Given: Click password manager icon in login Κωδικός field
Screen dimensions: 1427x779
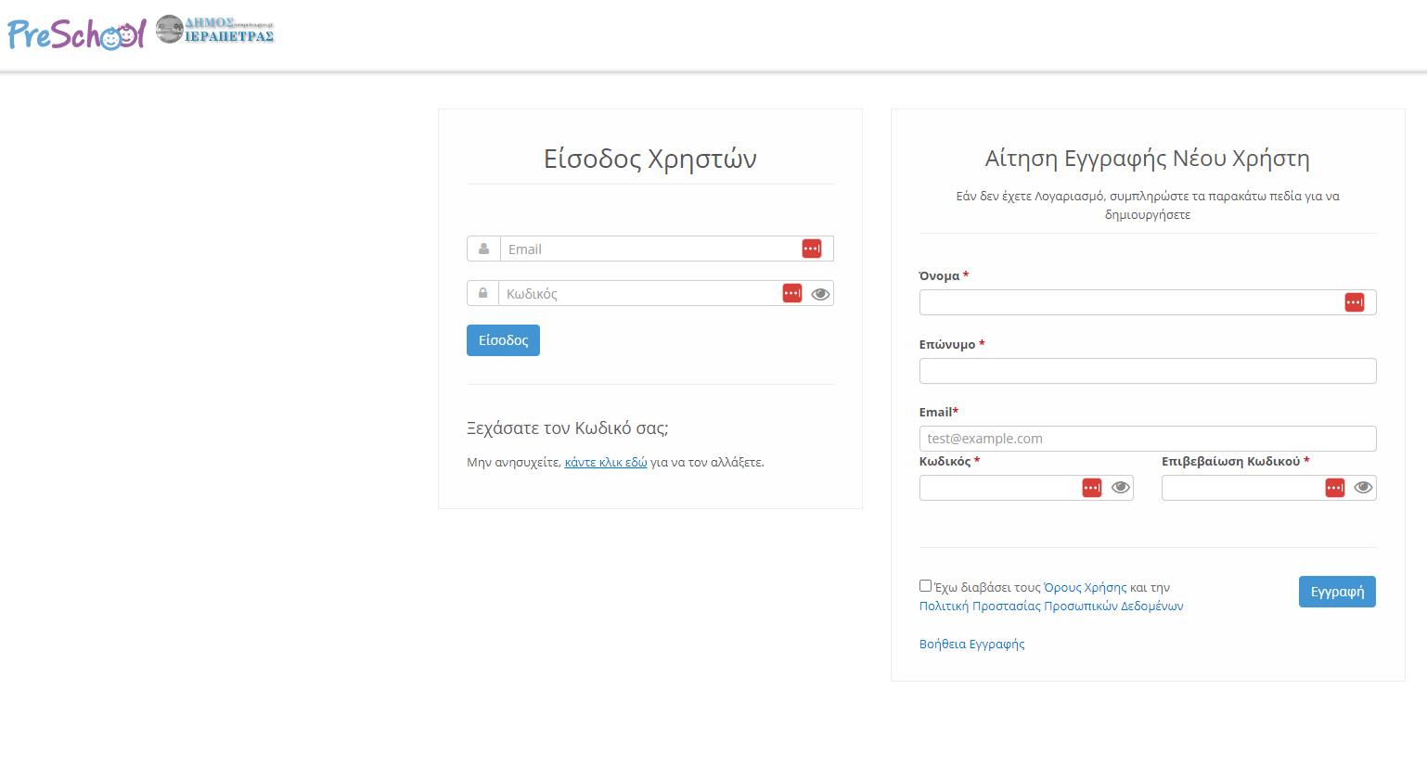Looking at the screenshot, I should [x=792, y=293].
